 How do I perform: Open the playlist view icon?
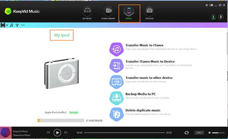[x=17, y=25]
